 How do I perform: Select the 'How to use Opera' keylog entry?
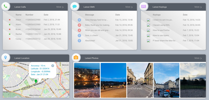coord(161,36)
